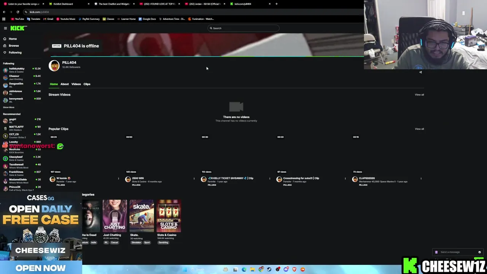
Task: Open options for R KELLY TICKET clip
Action: pyautogui.click(x=270, y=178)
